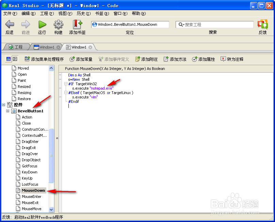Screen dimensions: 275x222
Task: Select the Resized event
Action: pos(24,87)
